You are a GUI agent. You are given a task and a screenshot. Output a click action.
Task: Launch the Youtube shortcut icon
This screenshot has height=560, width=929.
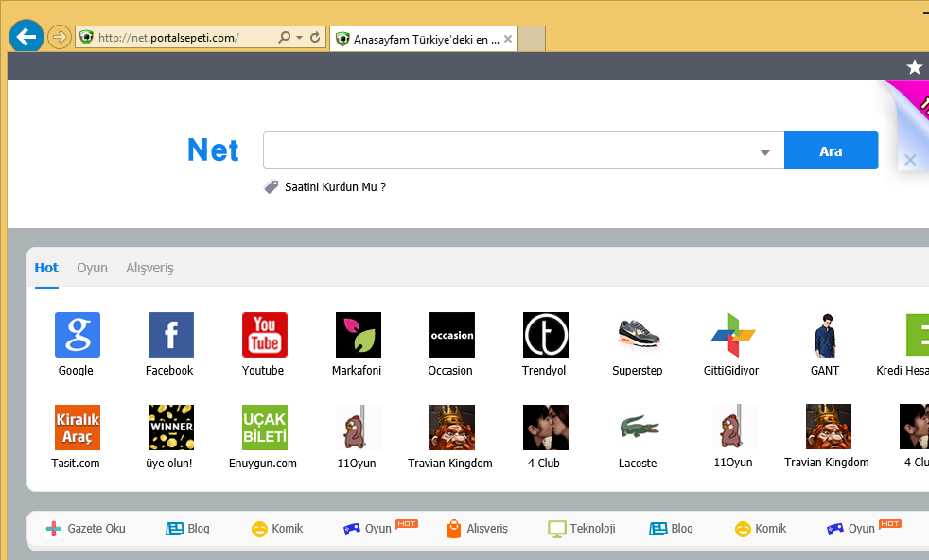[x=264, y=335]
